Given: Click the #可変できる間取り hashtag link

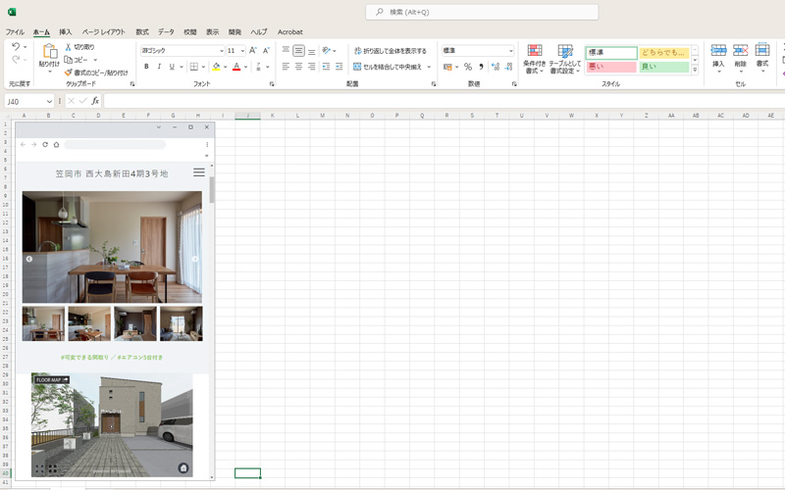Looking at the screenshot, I should click(87, 358).
